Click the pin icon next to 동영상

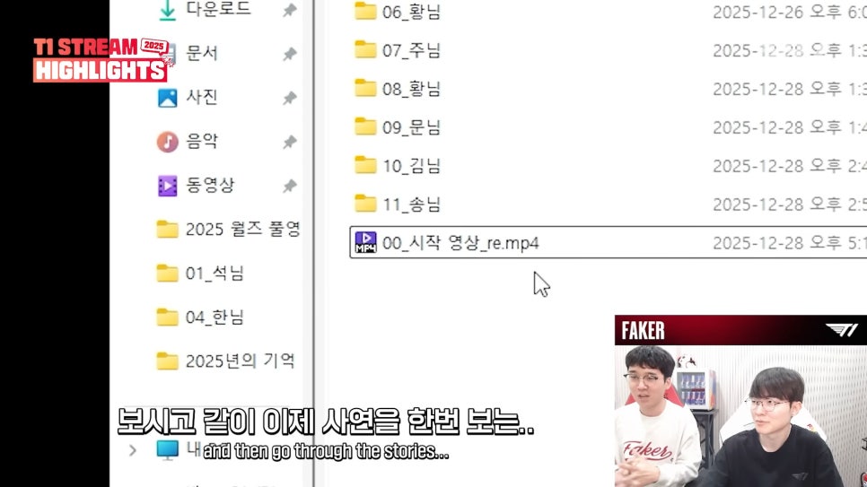[290, 186]
